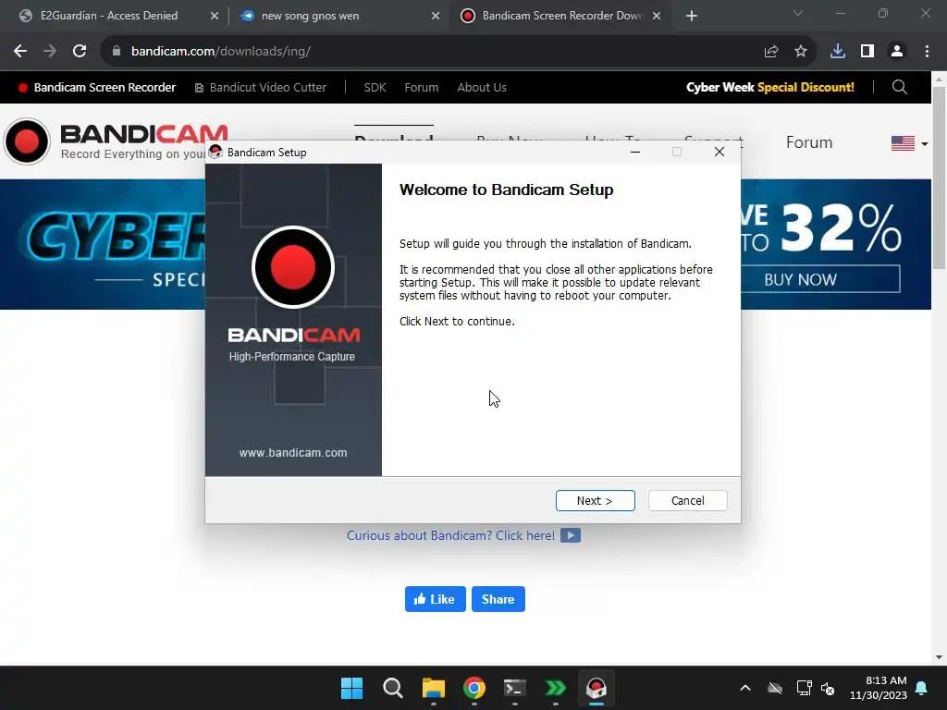This screenshot has height=710, width=947.
Task: Open File Explorer from taskbar
Action: click(x=433, y=688)
